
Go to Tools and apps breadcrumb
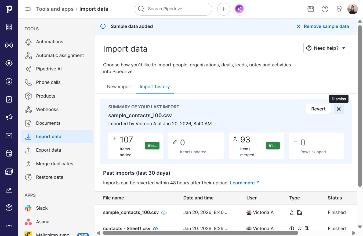(x=55, y=9)
